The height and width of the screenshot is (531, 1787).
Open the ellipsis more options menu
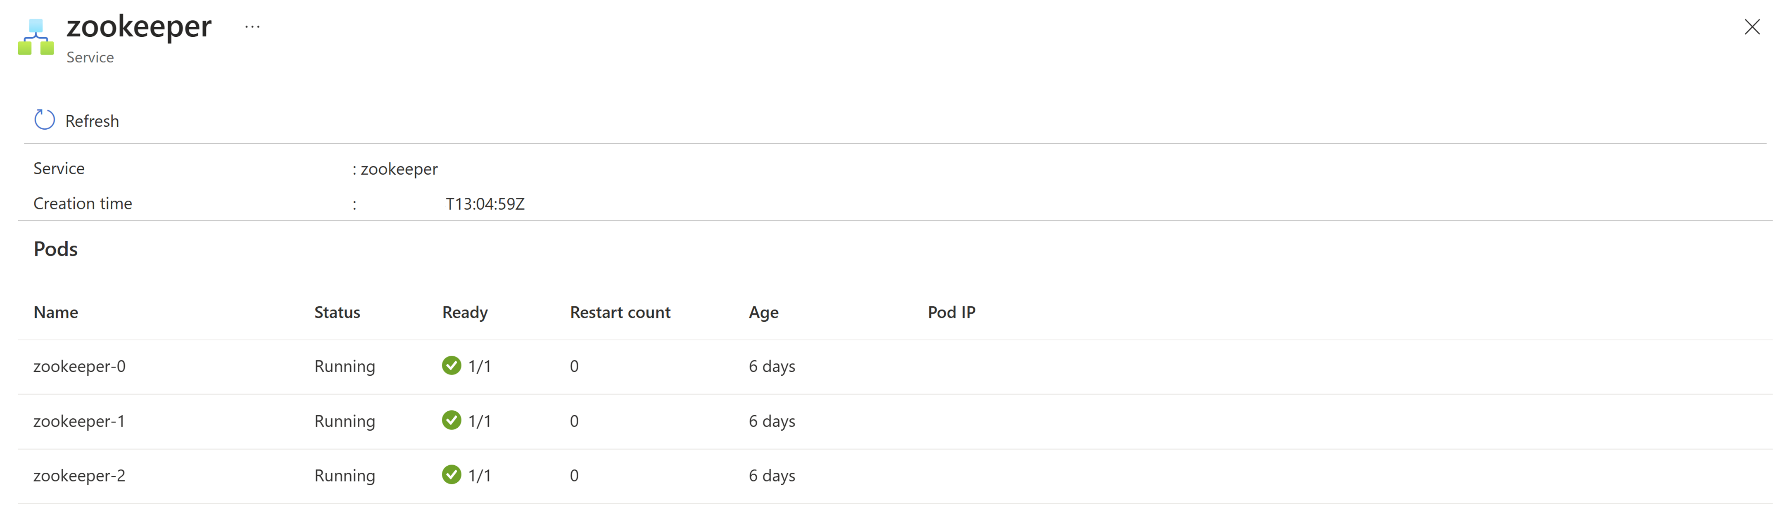252,27
